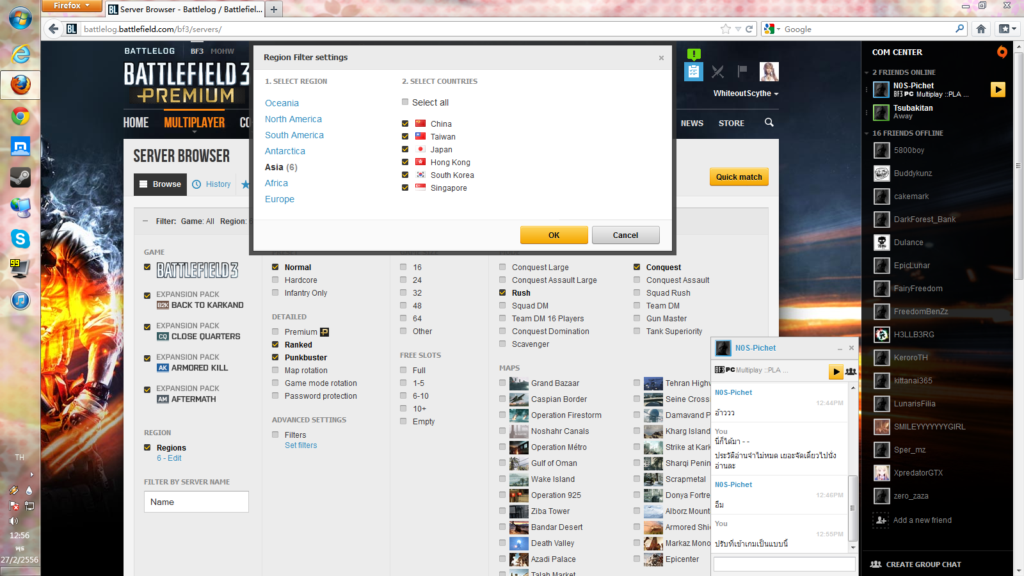Go to the HOME navigation item
The image size is (1024, 576).
pyautogui.click(x=136, y=122)
